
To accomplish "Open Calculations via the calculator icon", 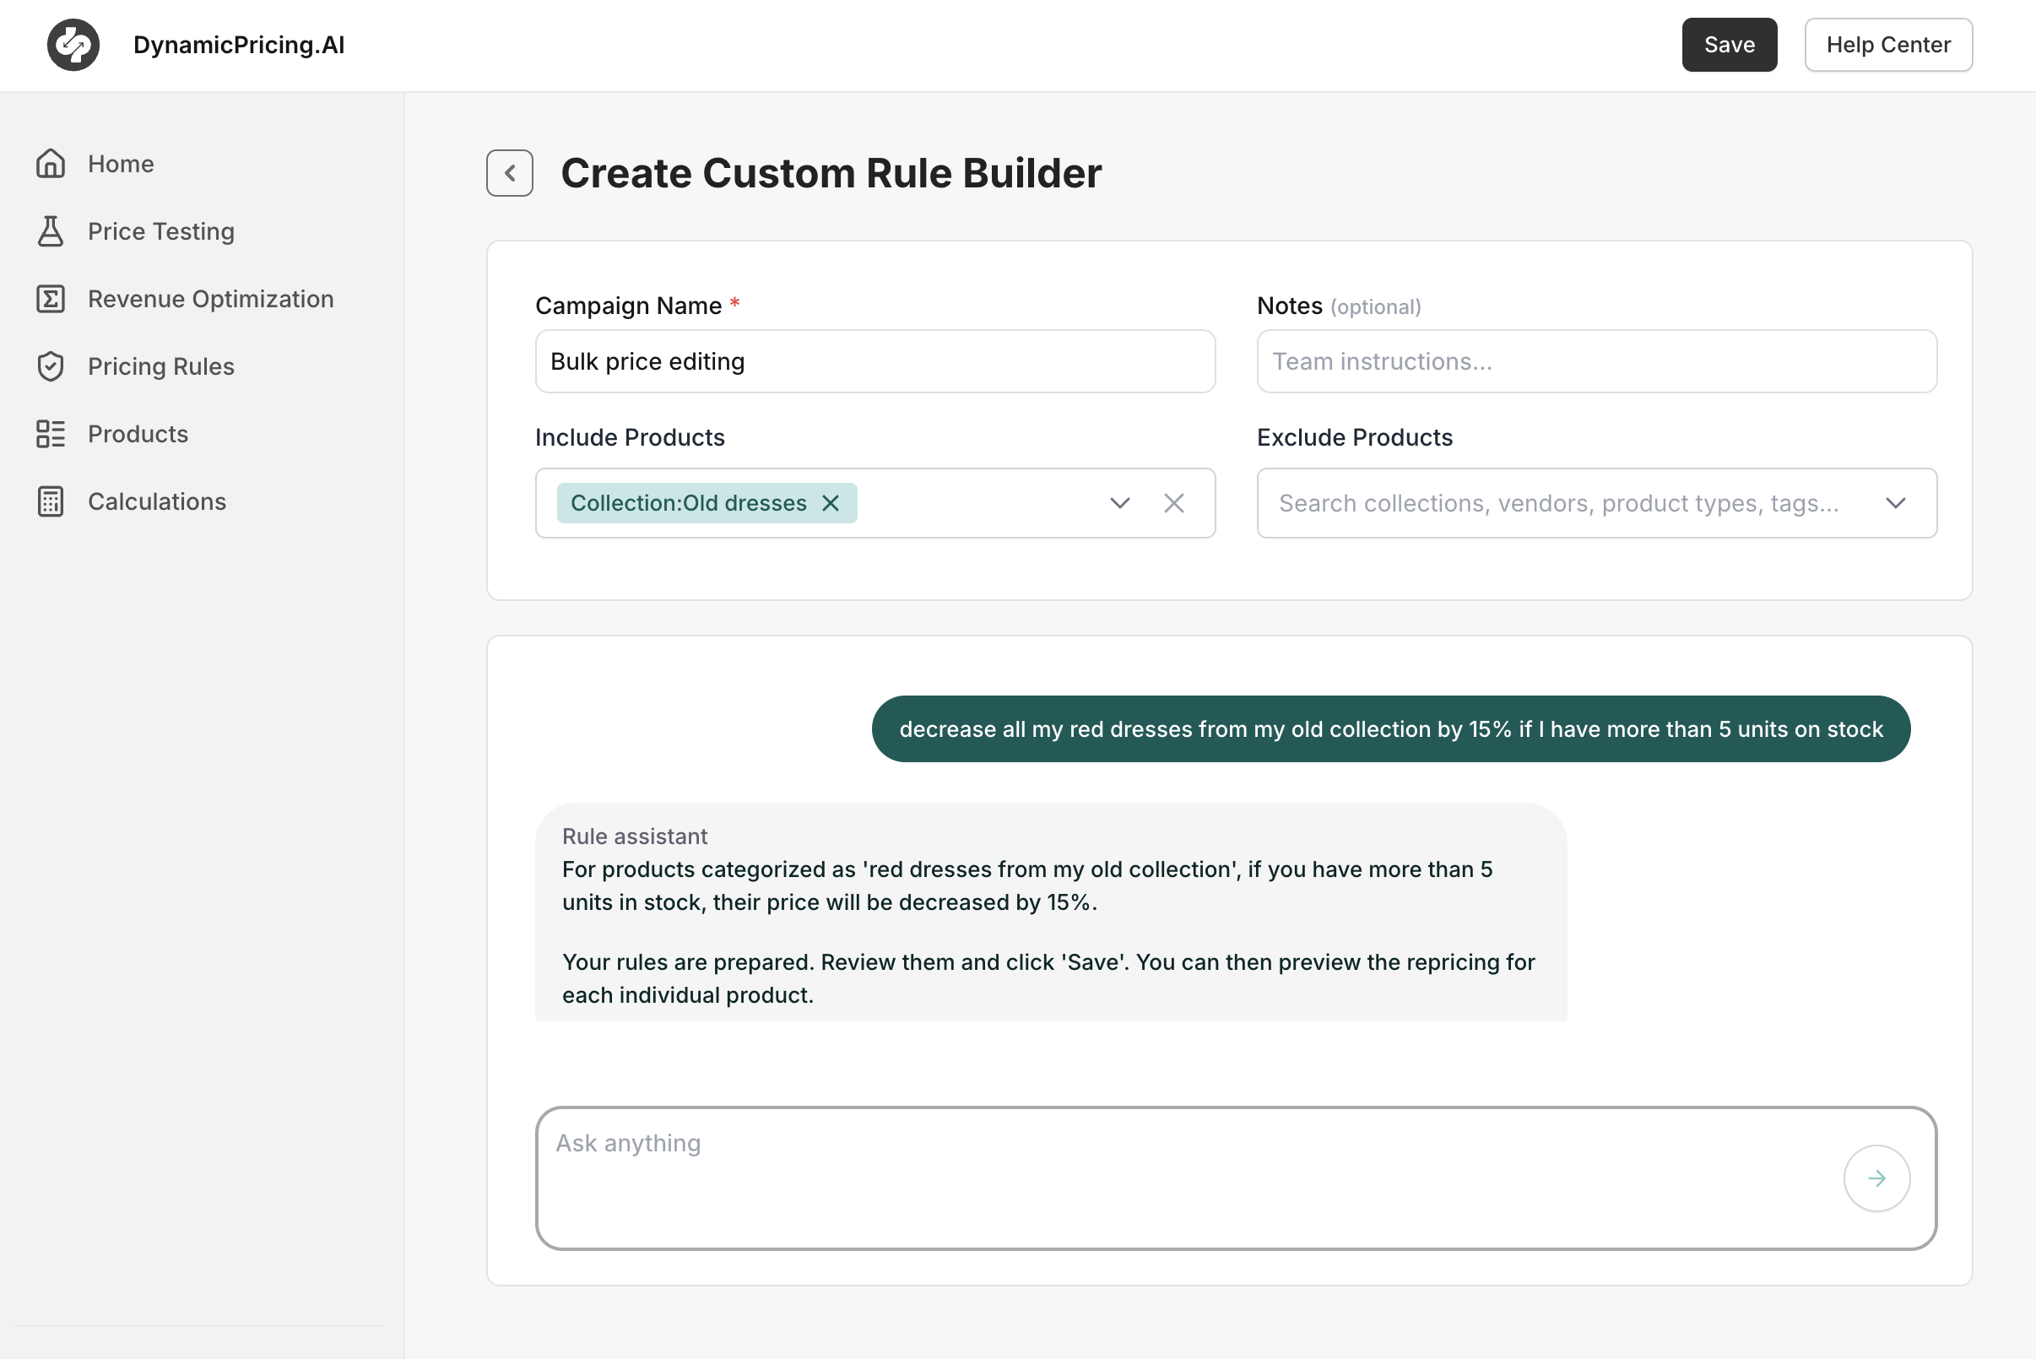I will point(51,501).
